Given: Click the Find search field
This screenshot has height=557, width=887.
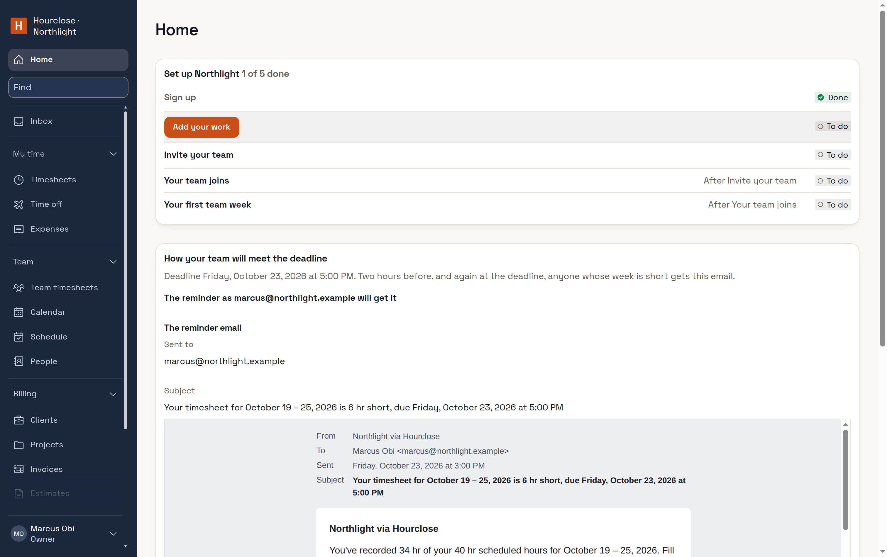Looking at the screenshot, I should 68,87.
